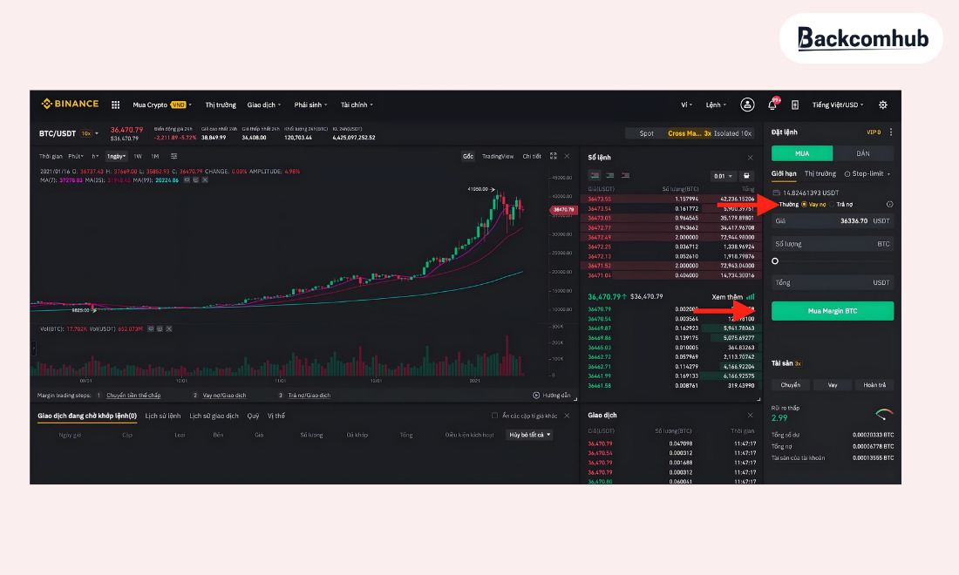959x575 pixels.
Task: Show order book bids only view
Action: pos(609,176)
